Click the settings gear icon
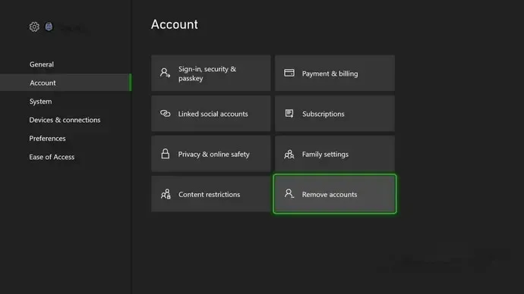 [34, 27]
